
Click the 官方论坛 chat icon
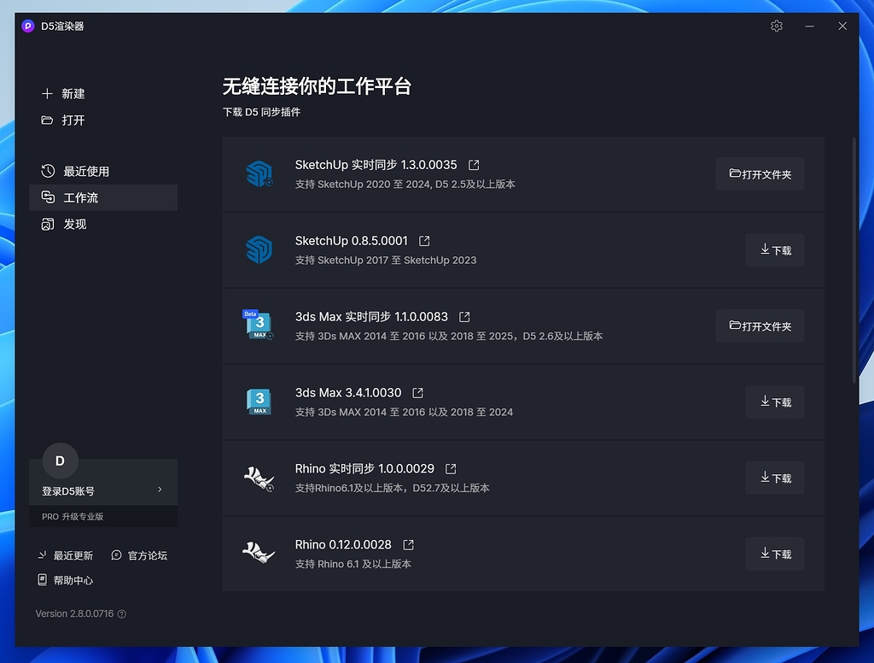pyautogui.click(x=115, y=554)
